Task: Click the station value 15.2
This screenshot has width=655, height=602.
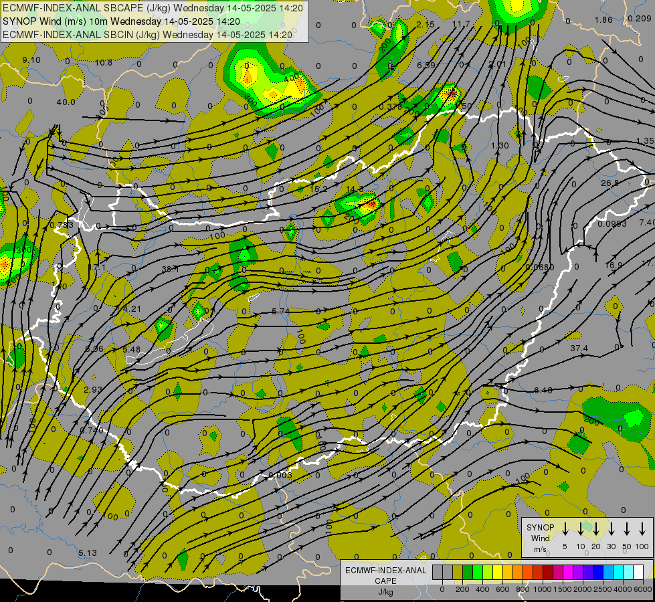Action: (318, 189)
